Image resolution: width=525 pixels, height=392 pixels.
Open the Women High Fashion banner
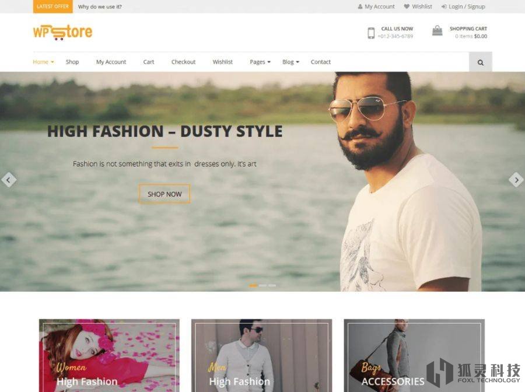point(109,355)
